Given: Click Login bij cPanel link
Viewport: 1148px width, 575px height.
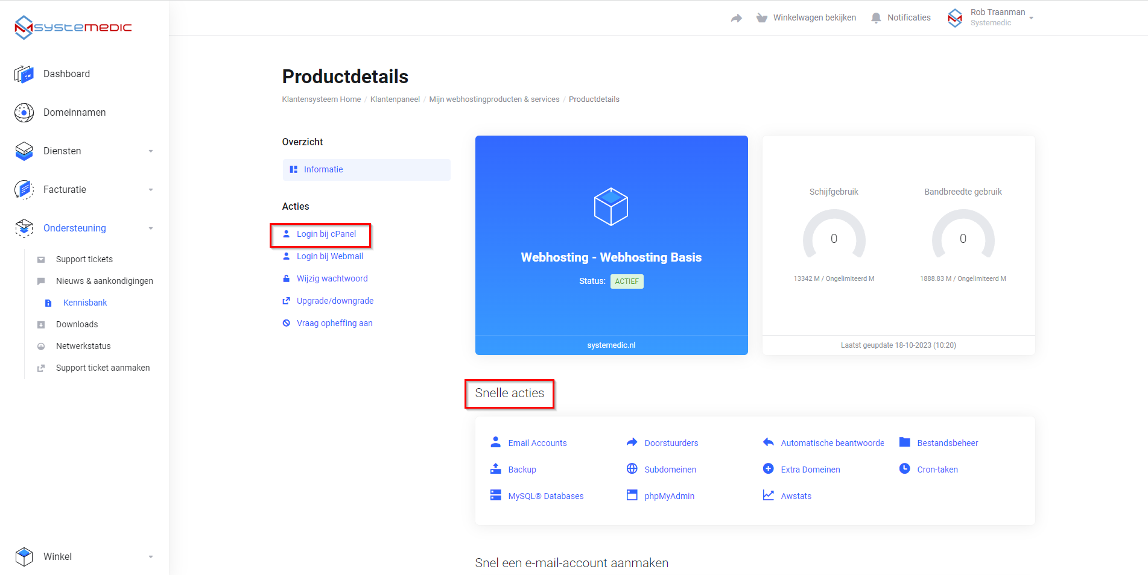Looking at the screenshot, I should coord(326,234).
